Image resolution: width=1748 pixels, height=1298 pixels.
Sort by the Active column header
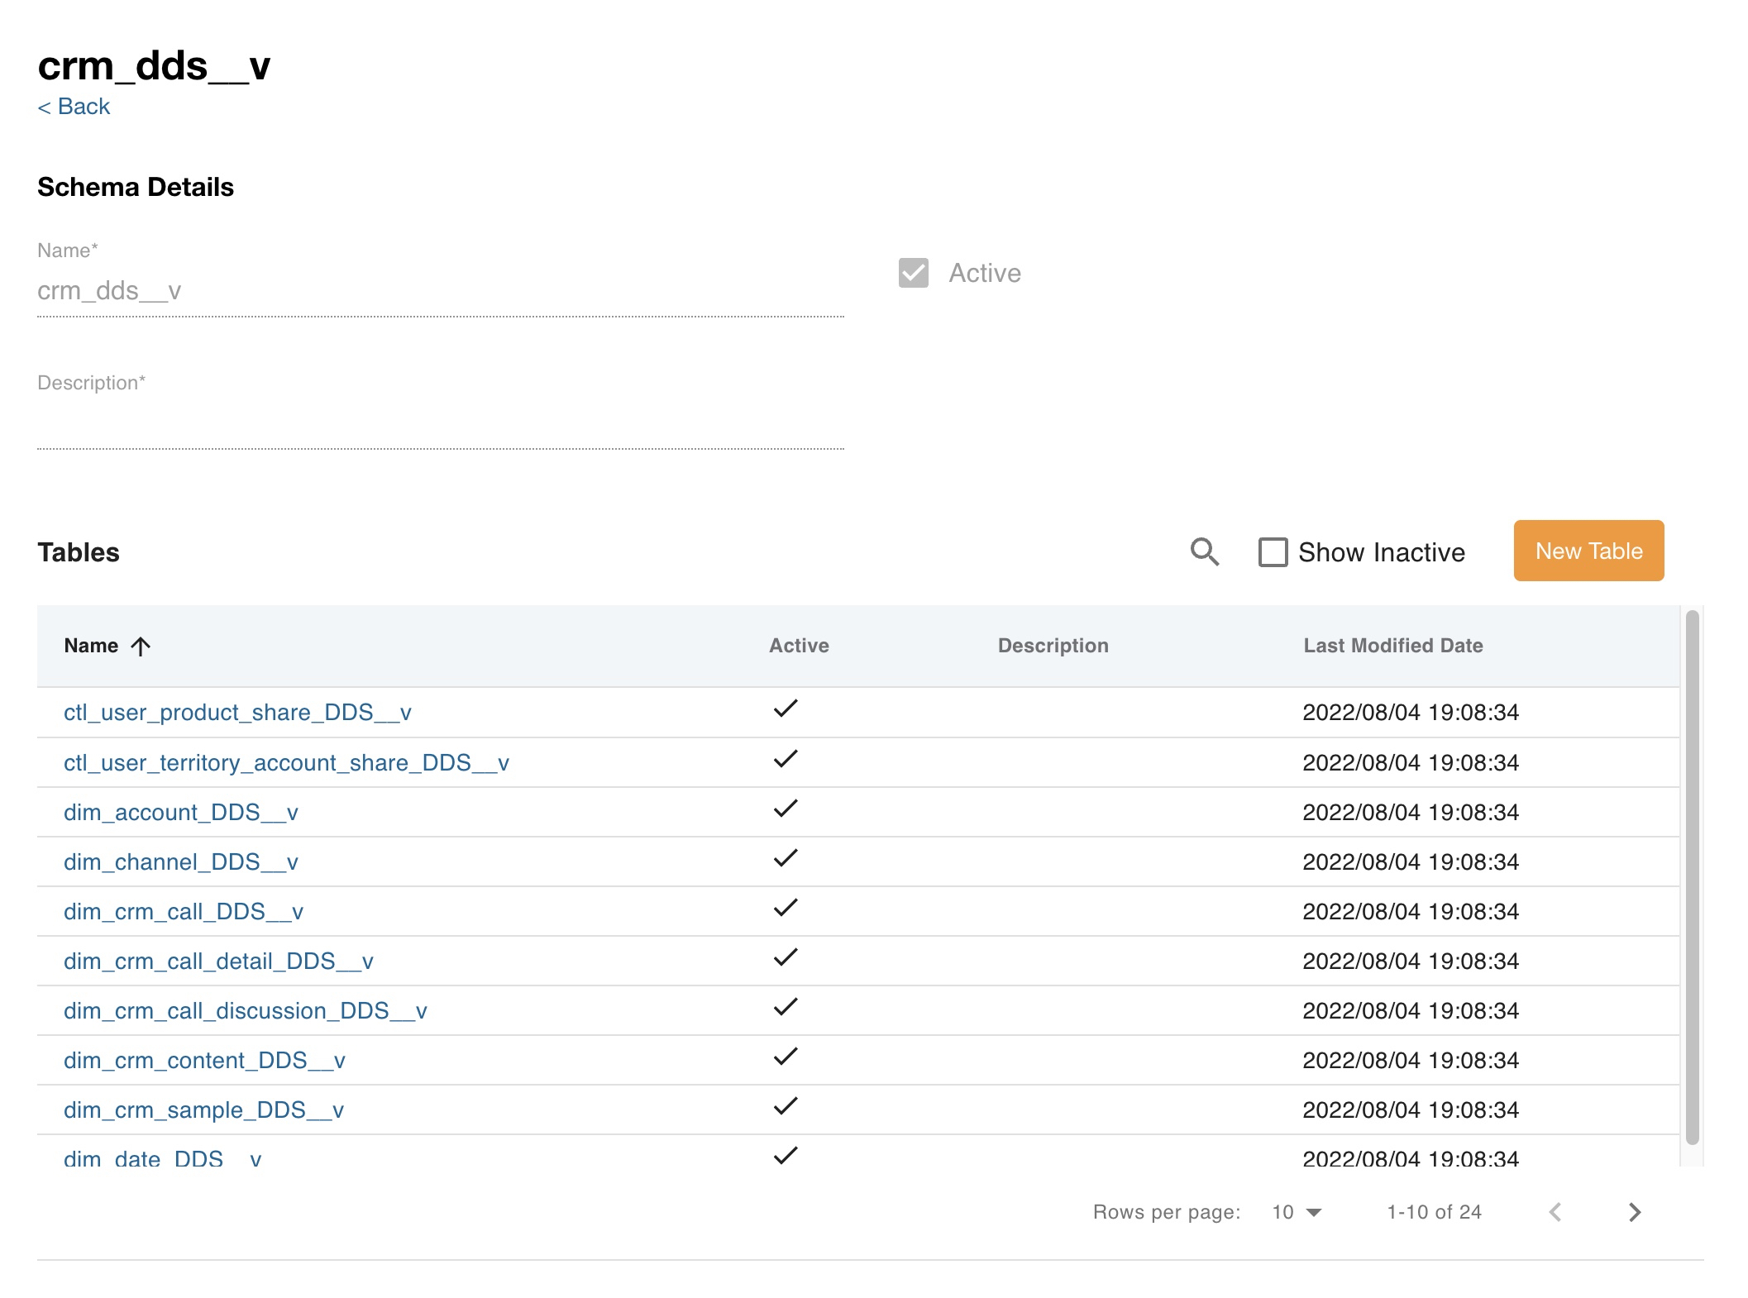[x=798, y=646]
